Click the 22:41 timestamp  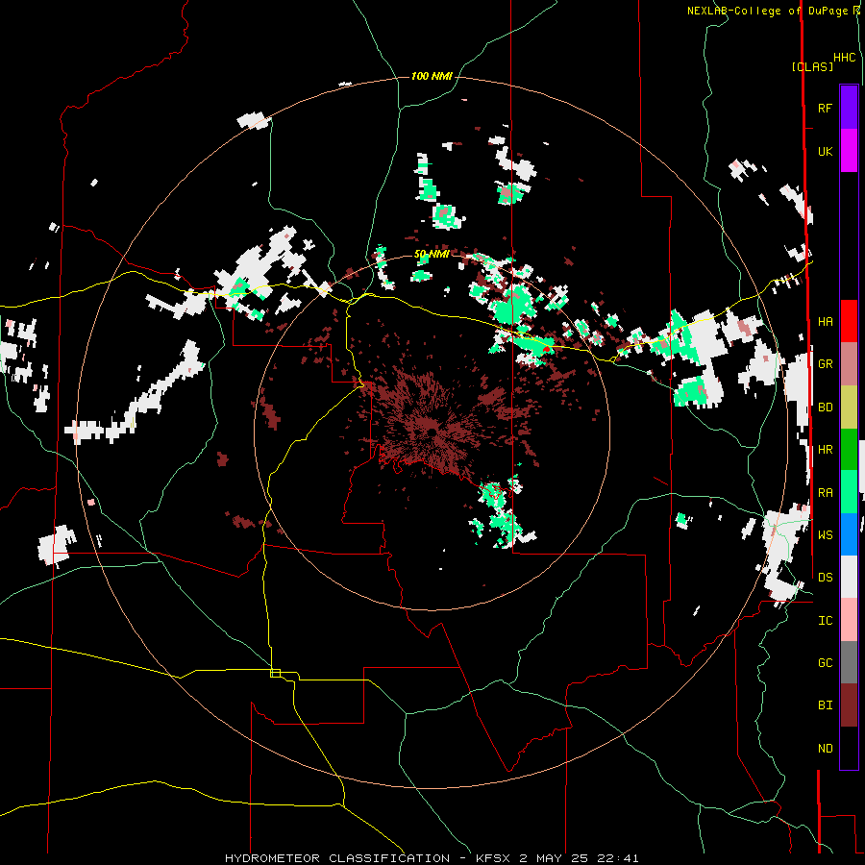[x=617, y=858]
